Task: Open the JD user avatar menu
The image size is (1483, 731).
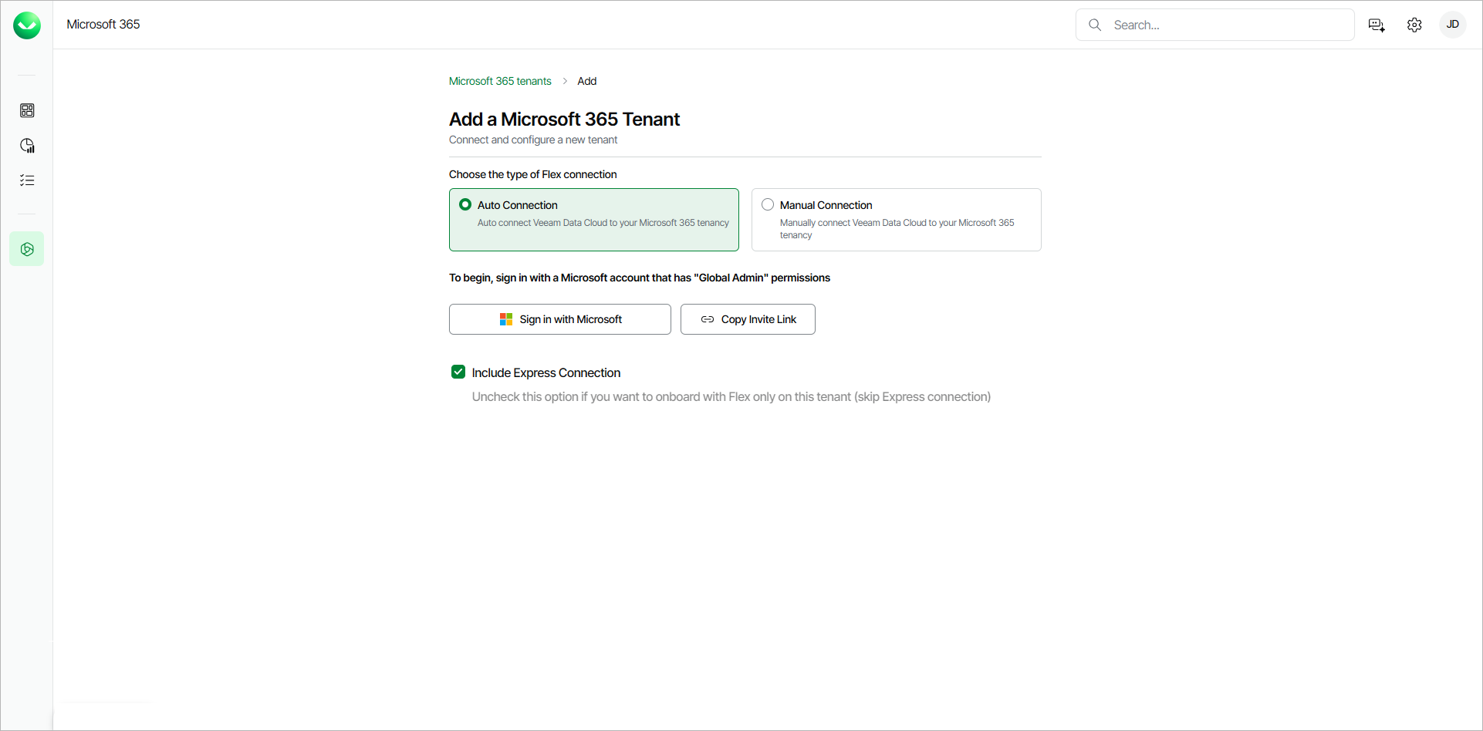Action: pyautogui.click(x=1453, y=25)
